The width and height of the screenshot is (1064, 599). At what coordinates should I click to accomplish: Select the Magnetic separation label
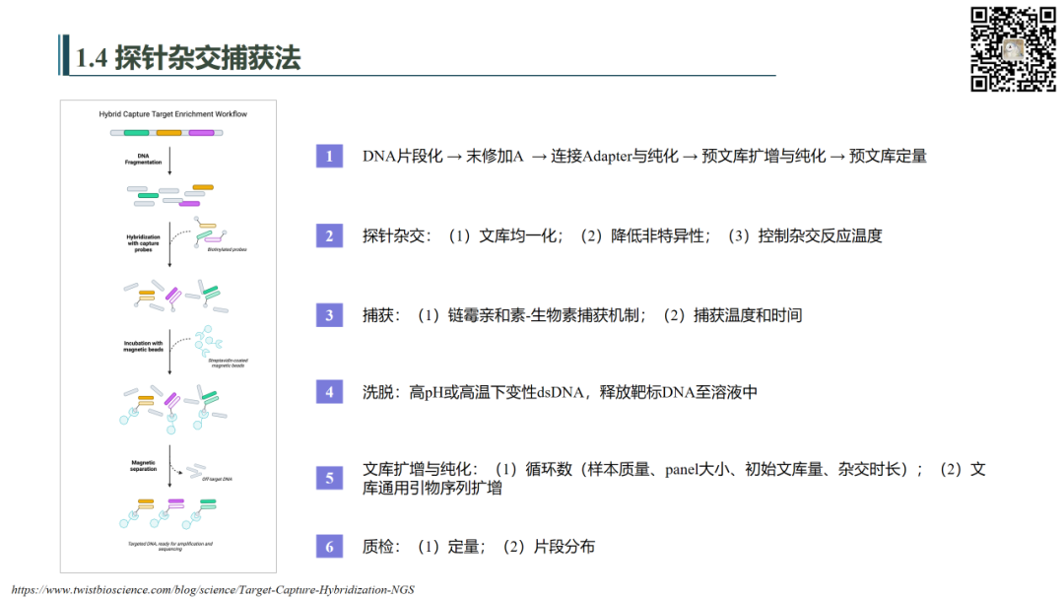pyautogui.click(x=143, y=464)
